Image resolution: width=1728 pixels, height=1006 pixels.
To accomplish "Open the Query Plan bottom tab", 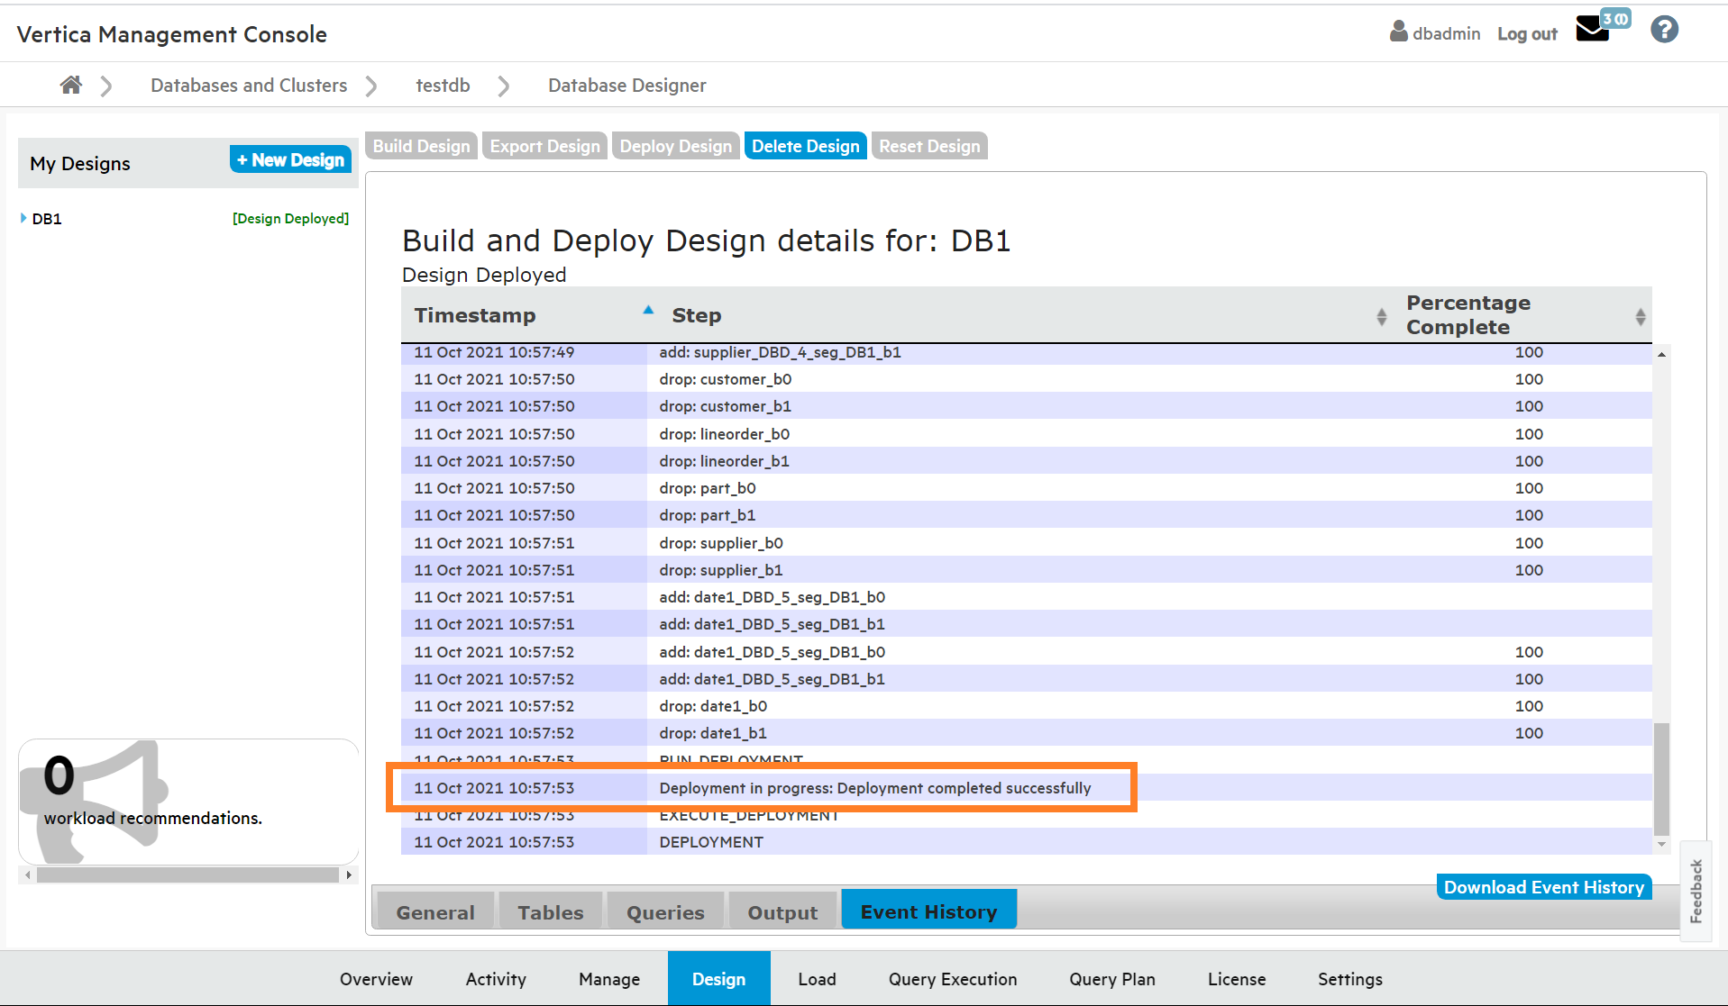I will (1111, 979).
